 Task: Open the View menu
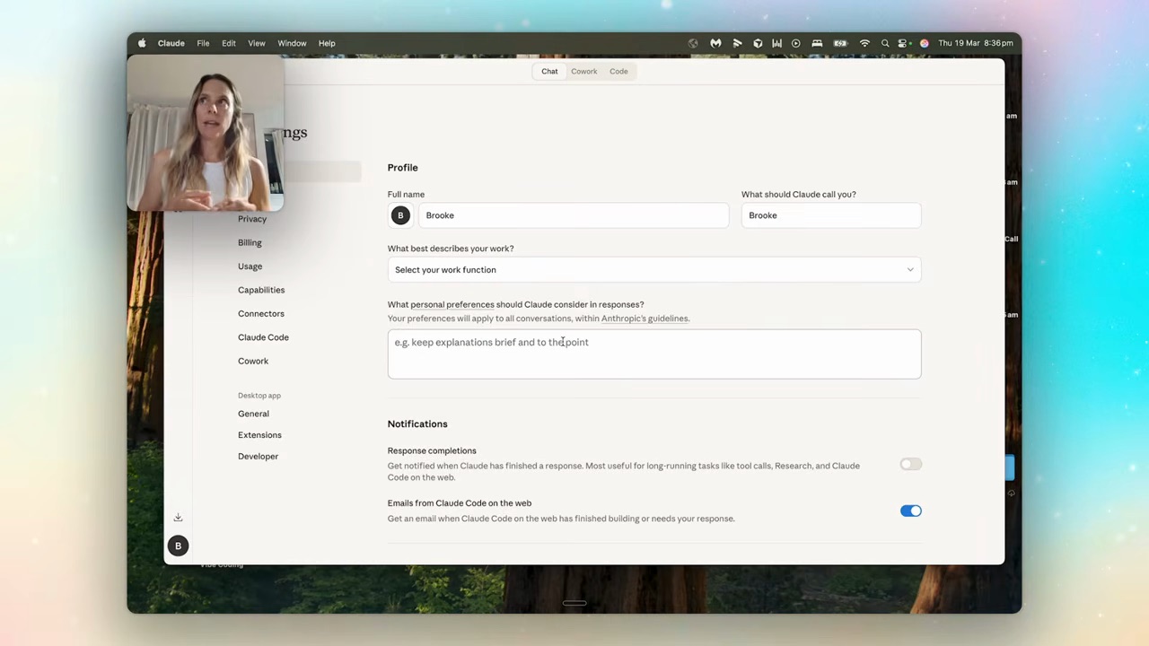[257, 43]
